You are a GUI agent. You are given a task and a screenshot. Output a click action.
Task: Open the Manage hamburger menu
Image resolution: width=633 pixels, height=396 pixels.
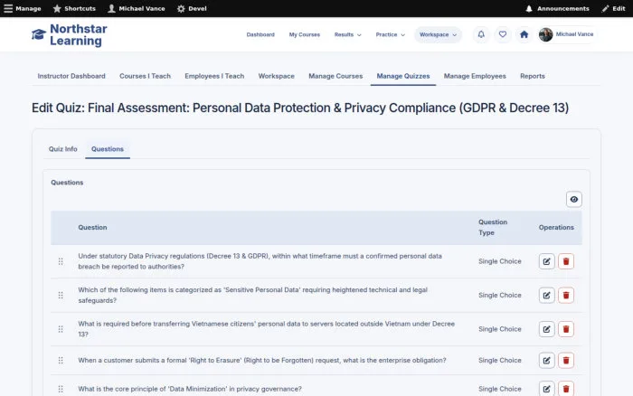(23, 8)
